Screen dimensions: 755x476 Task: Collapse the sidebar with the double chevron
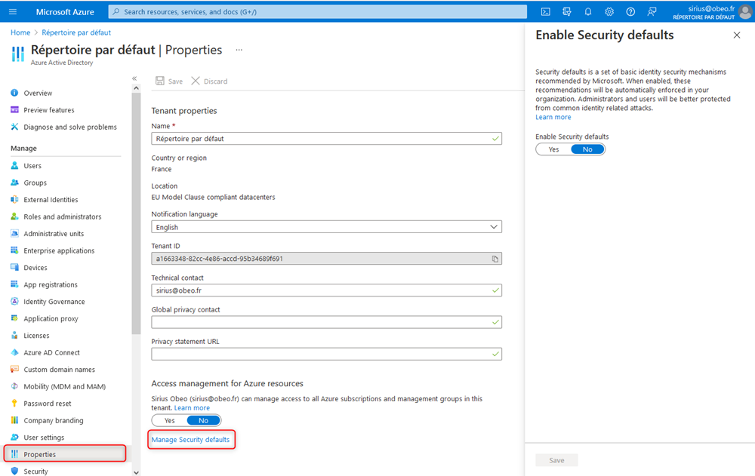click(x=134, y=78)
